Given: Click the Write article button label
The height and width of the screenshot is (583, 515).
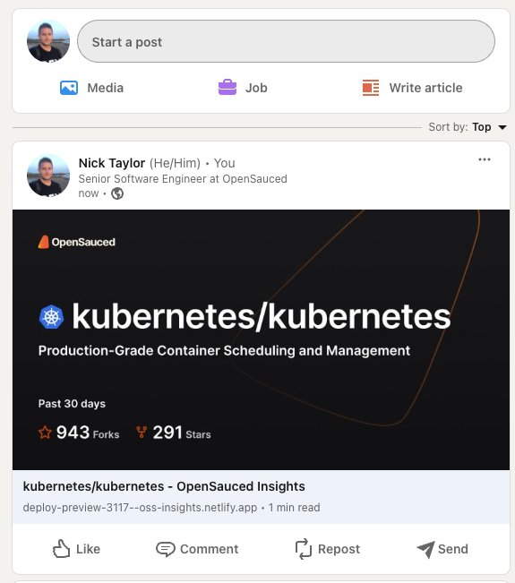Looking at the screenshot, I should [425, 88].
